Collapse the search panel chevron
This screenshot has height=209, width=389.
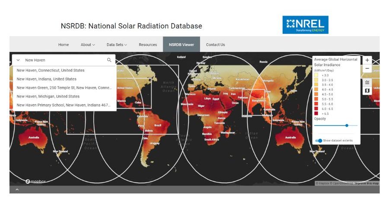pyautogui.click(x=18, y=60)
